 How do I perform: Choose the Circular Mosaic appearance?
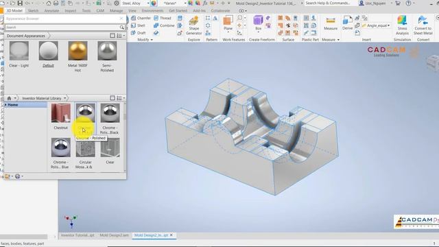point(85,154)
